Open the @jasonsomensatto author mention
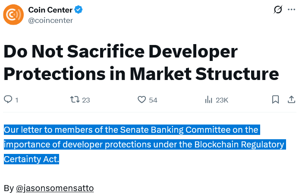The width and height of the screenshot is (299, 195). coord(54,189)
